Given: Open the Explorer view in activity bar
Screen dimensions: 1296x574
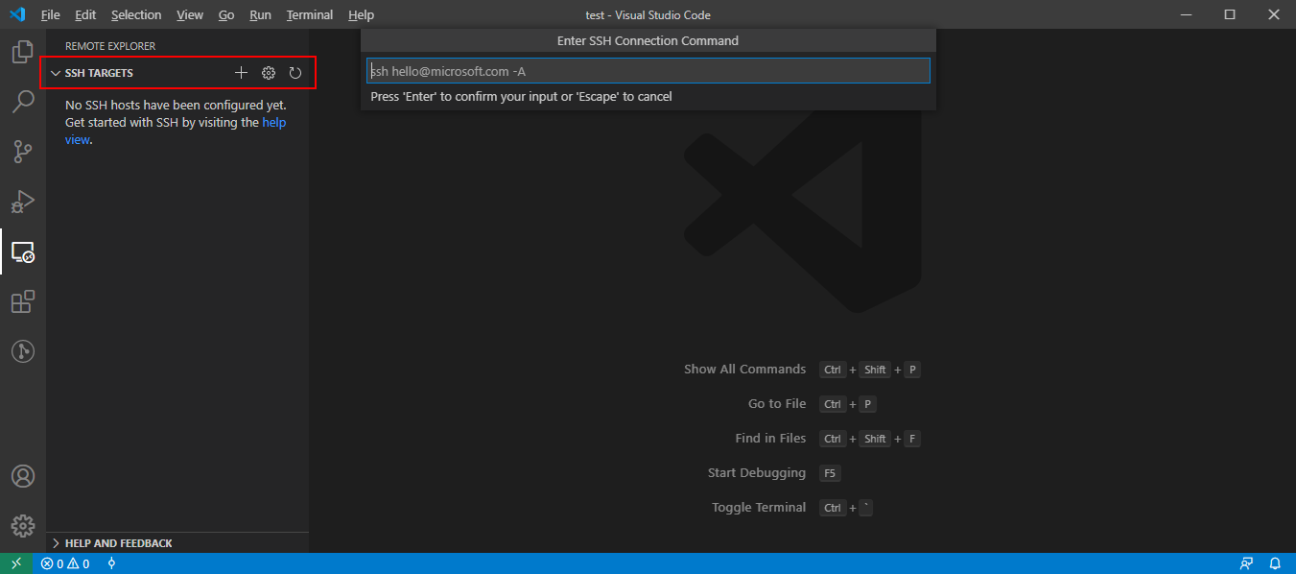Looking at the screenshot, I should coord(23,51).
